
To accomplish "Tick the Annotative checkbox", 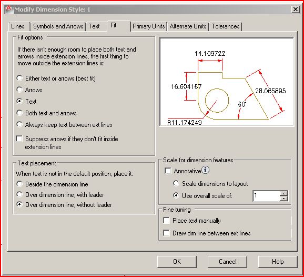I will (x=168, y=171).
